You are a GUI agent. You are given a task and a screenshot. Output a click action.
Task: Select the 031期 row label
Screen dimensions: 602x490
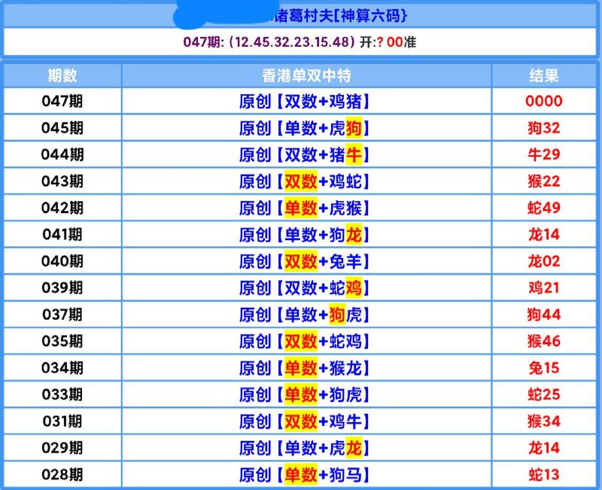(62, 422)
